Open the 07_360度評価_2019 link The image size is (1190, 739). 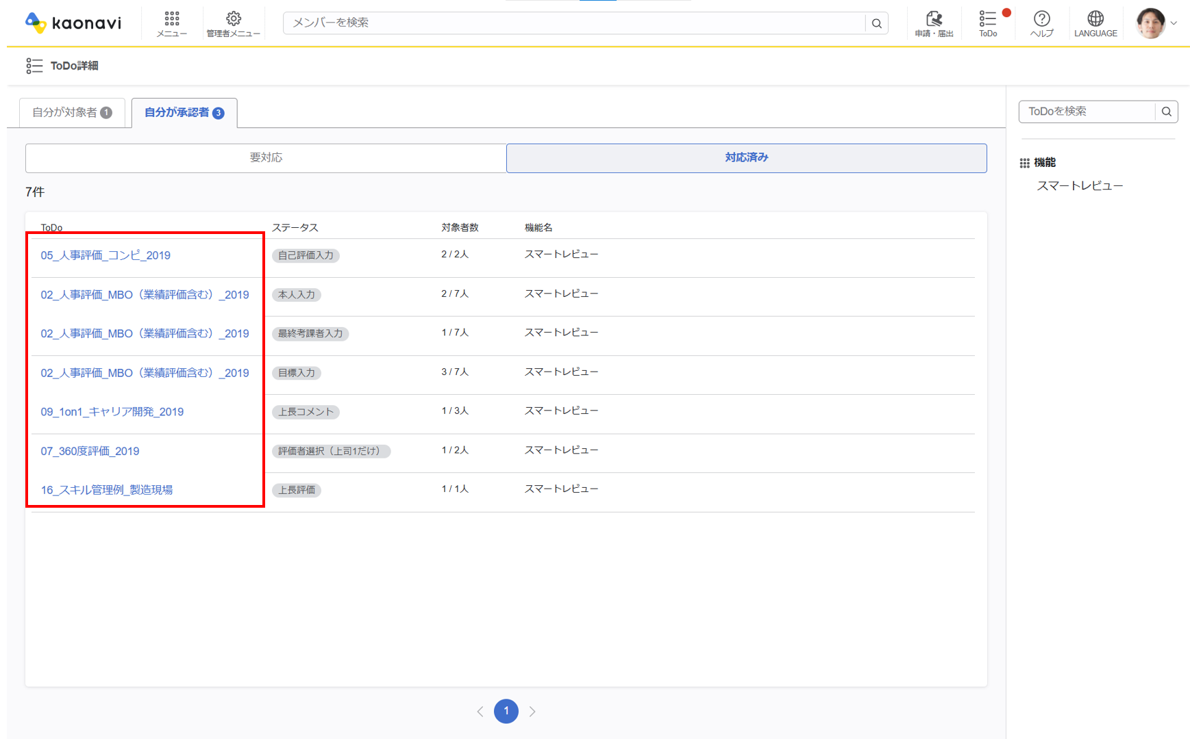click(90, 451)
